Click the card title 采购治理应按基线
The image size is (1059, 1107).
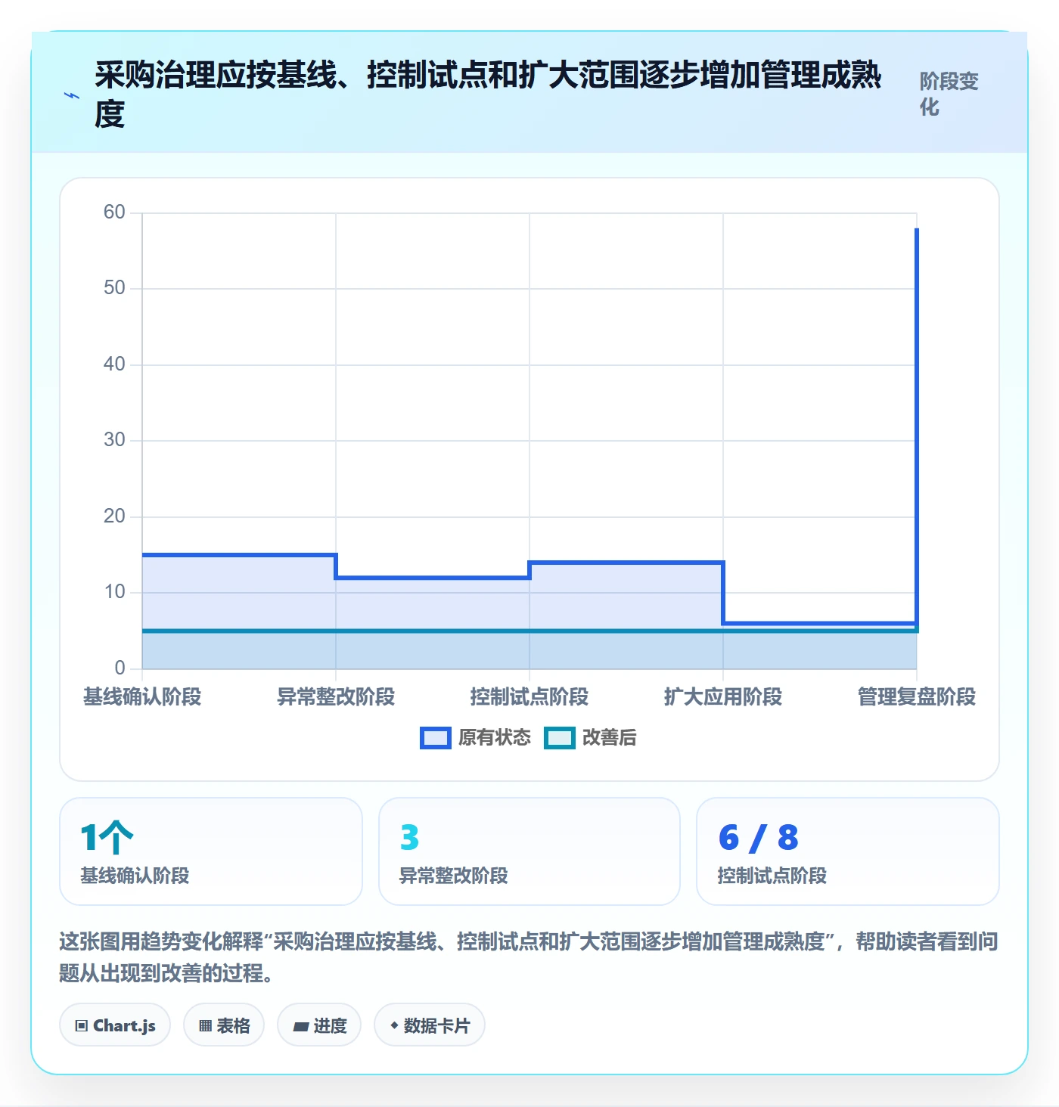pyautogui.click(x=488, y=95)
